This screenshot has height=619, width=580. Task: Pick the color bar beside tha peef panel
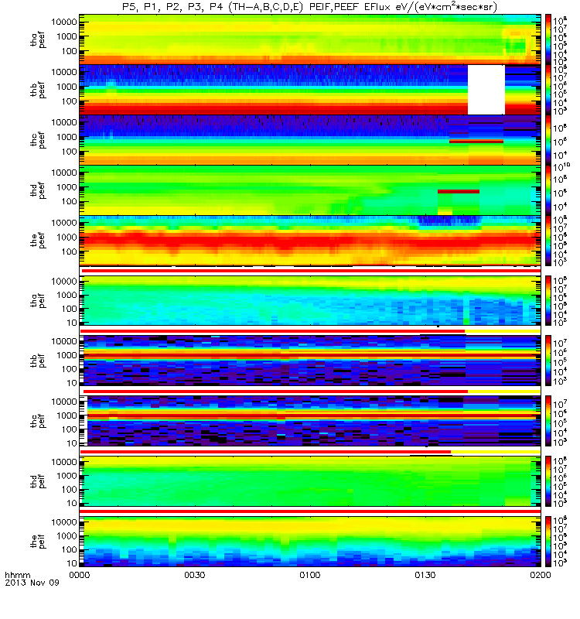[x=548, y=39]
